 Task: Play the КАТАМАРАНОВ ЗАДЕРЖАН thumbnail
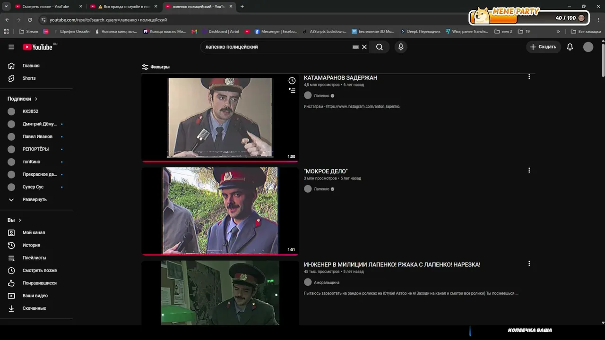(x=220, y=118)
